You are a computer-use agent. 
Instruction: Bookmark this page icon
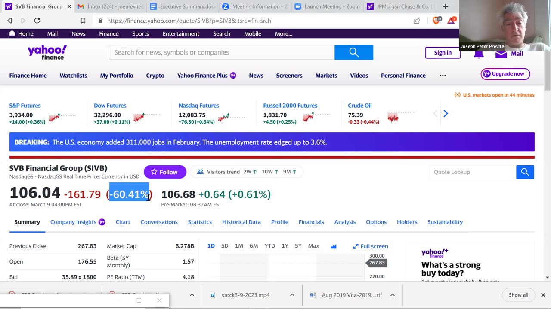83,21
